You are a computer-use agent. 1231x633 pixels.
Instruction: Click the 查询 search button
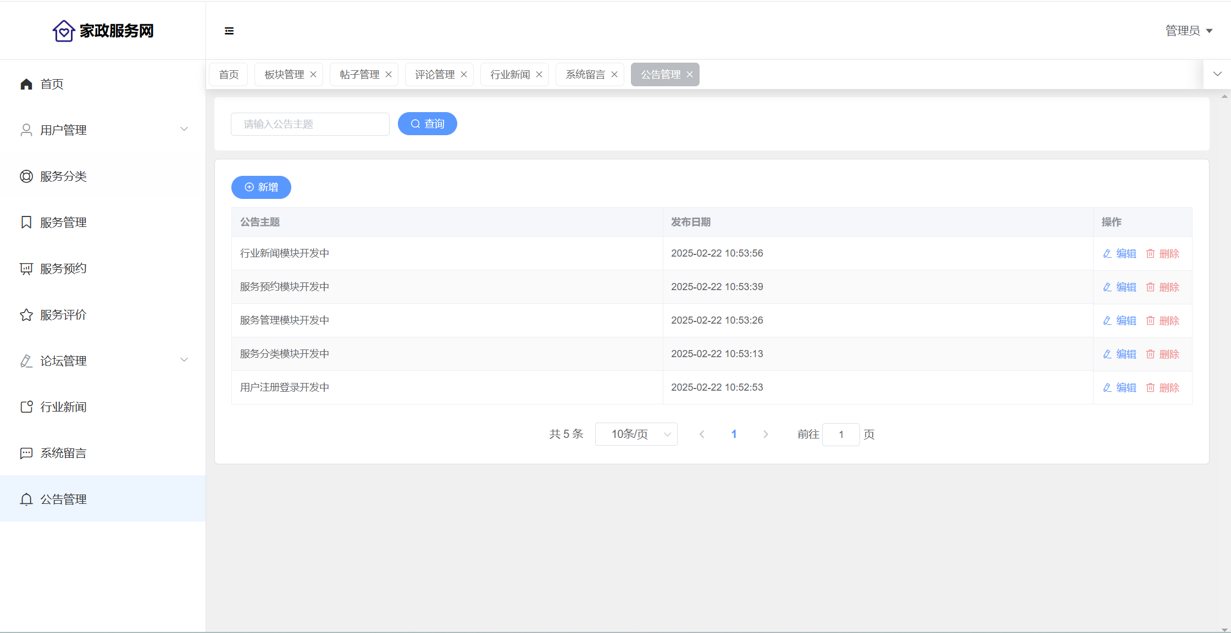point(427,124)
